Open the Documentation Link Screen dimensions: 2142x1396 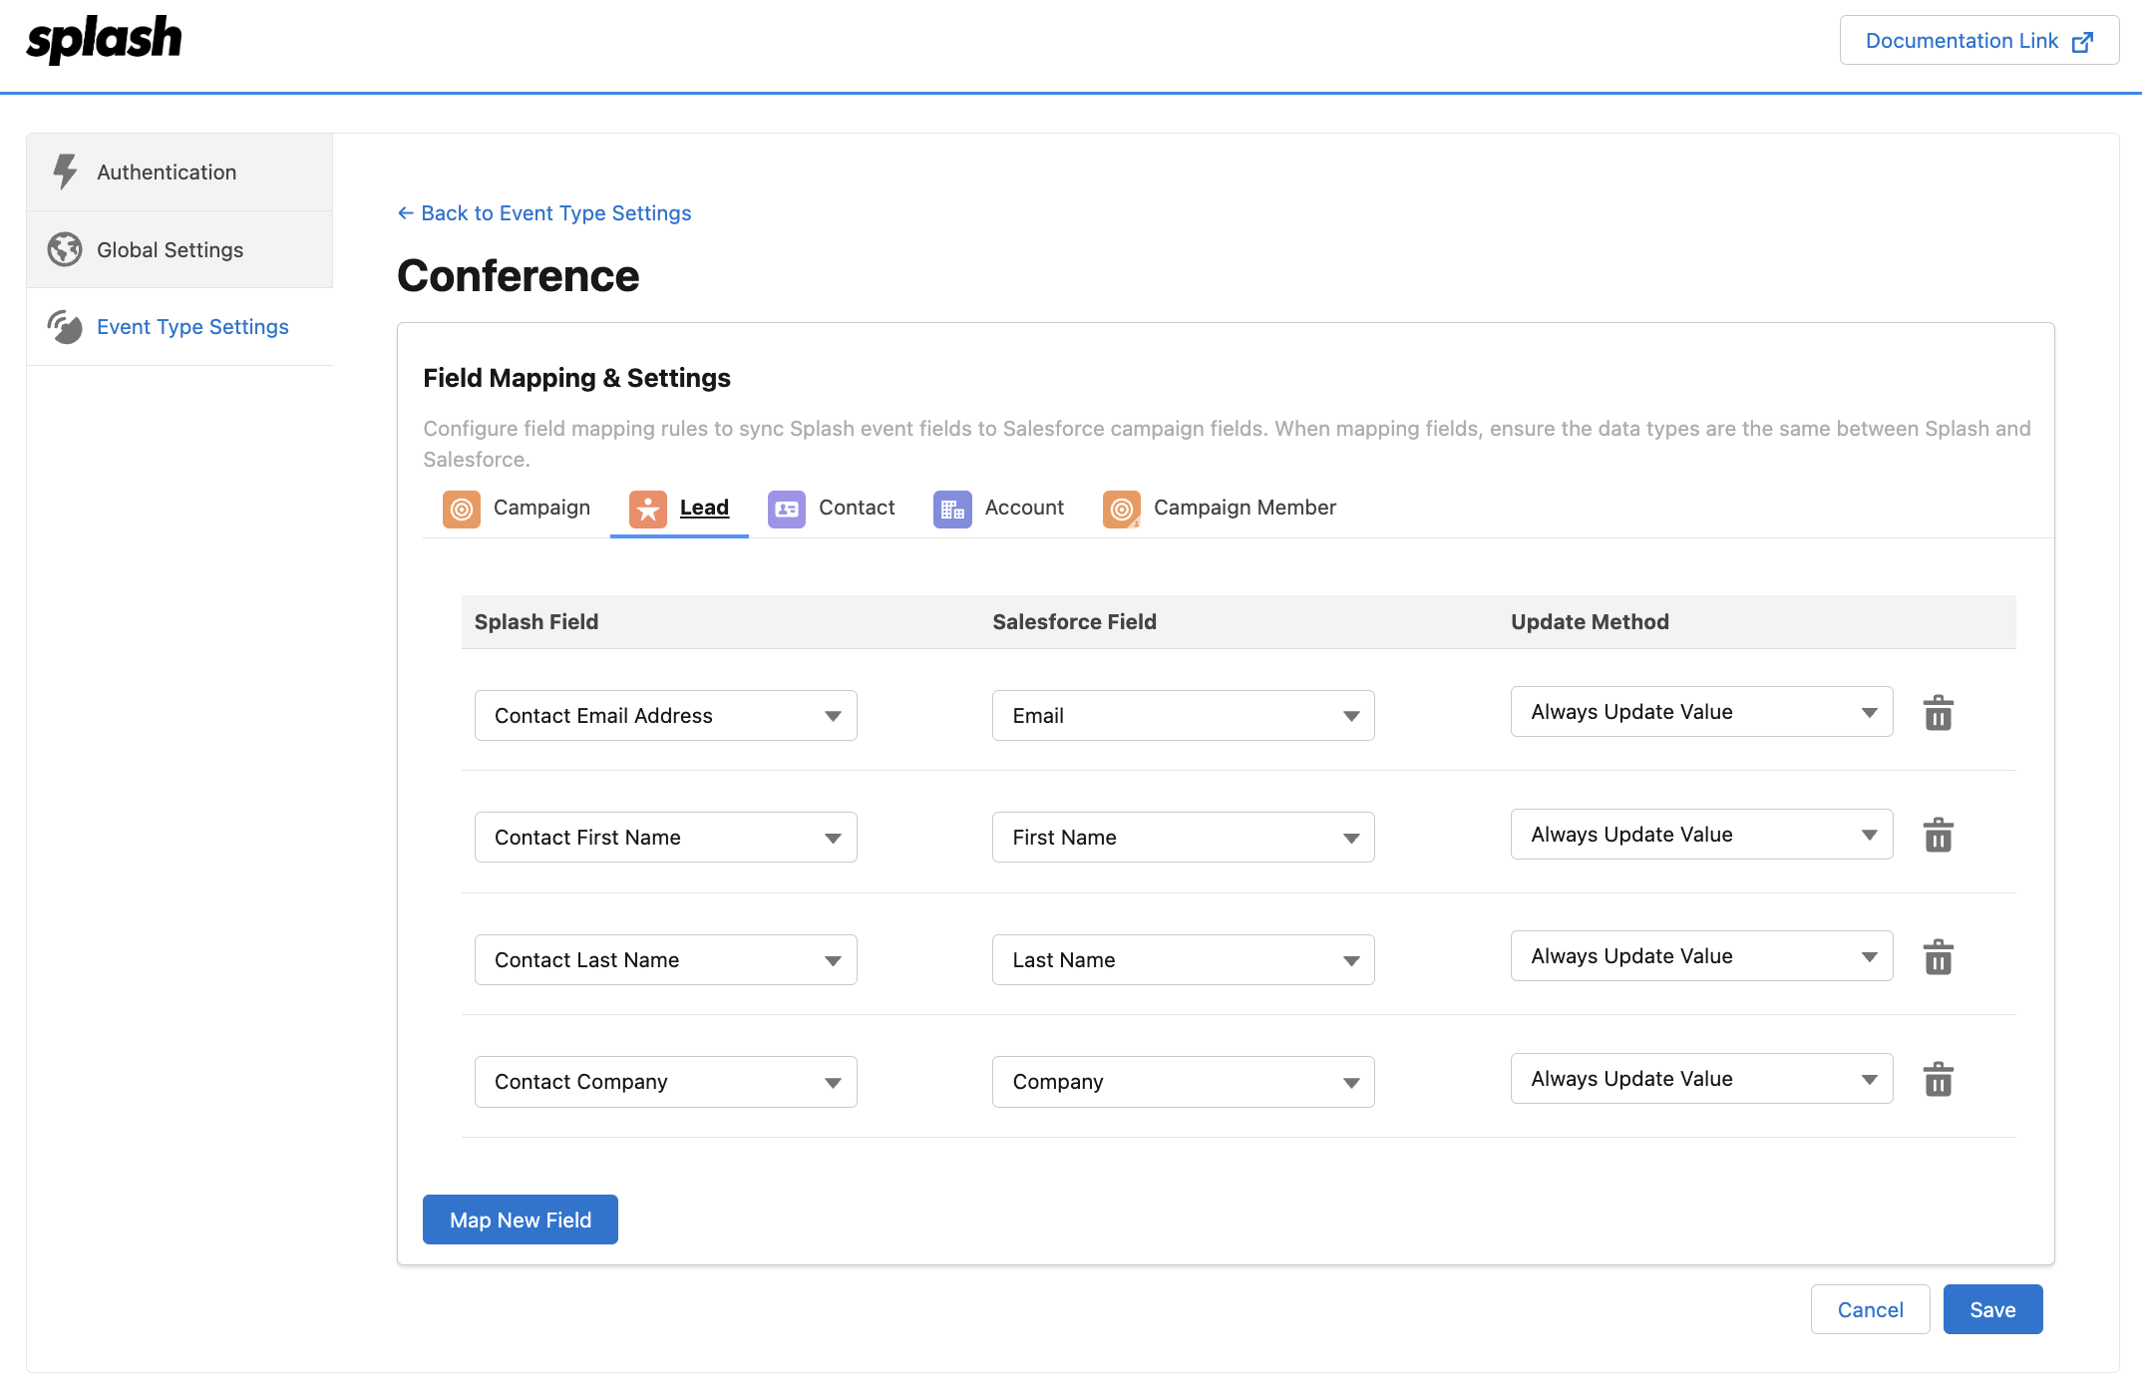[1978, 40]
